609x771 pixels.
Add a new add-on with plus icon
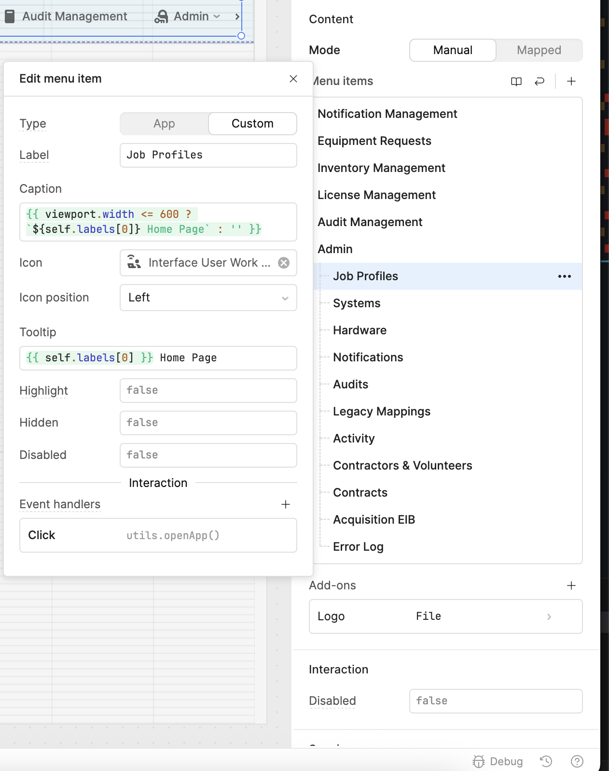pyautogui.click(x=571, y=585)
